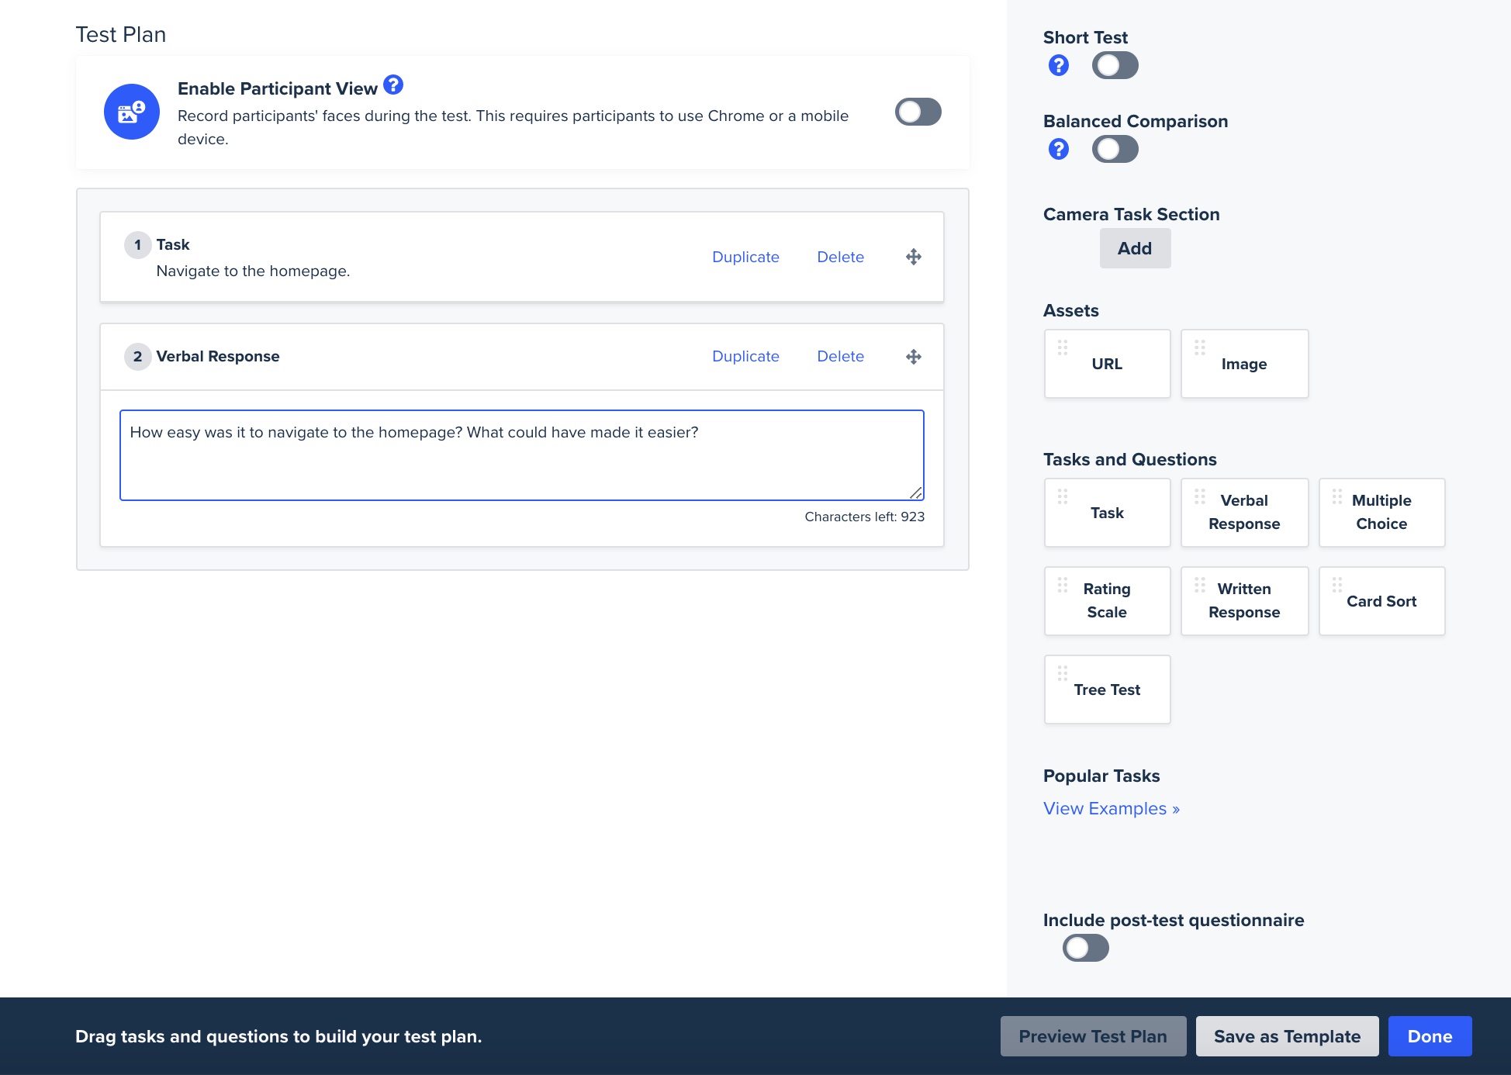Click the Task card drag handle
The image size is (1511, 1075).
pyautogui.click(x=1063, y=496)
